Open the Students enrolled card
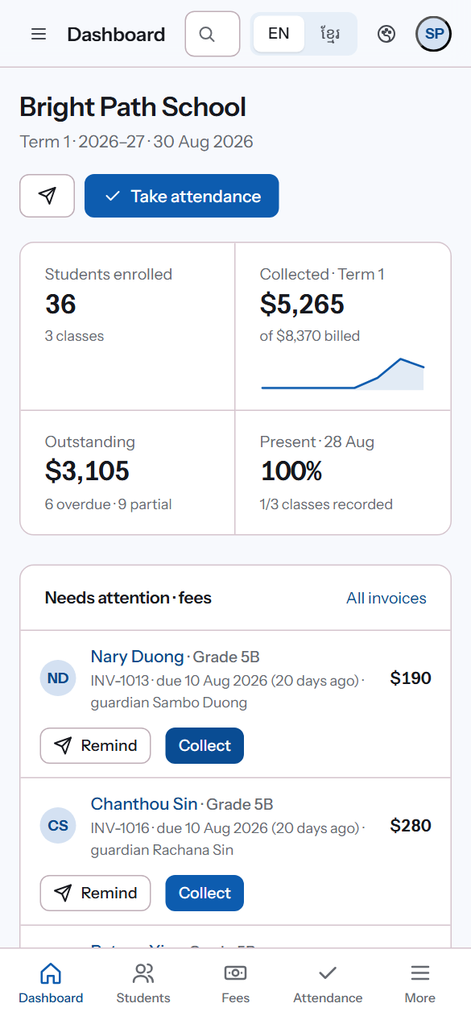Viewport: 471px width, 1020px height. pyautogui.click(x=127, y=326)
